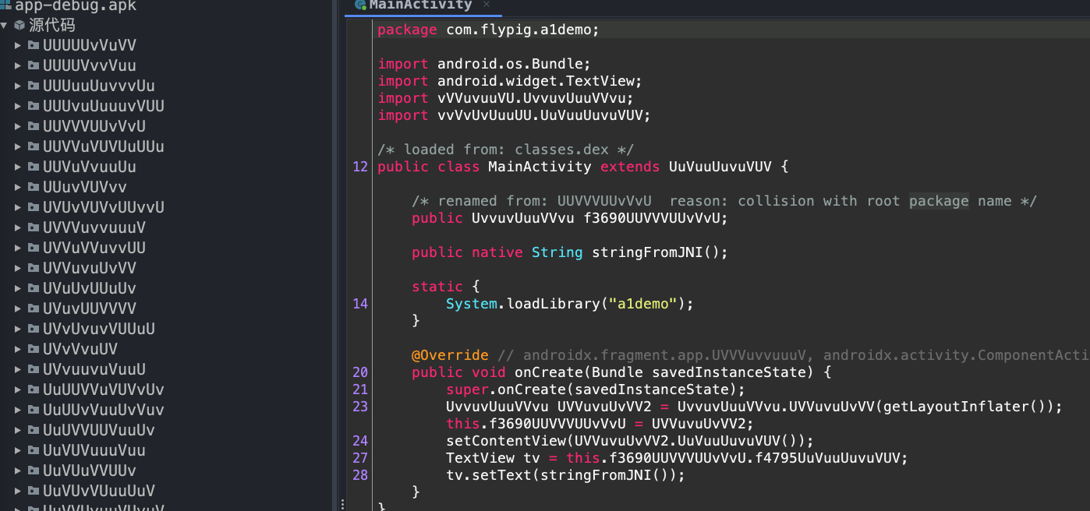Click the UuVuuUuvuVUV superclass name in class declaration

[x=719, y=167]
